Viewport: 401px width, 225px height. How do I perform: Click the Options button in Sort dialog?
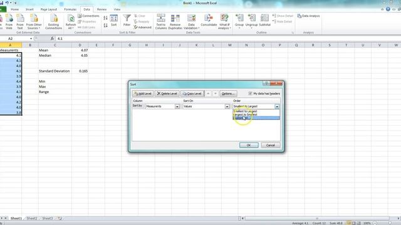coord(228,94)
